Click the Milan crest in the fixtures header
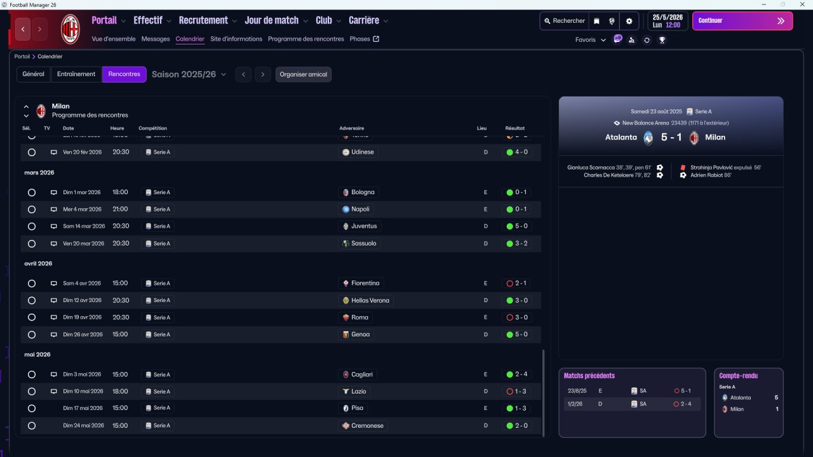Image resolution: width=813 pixels, height=457 pixels. [x=41, y=111]
